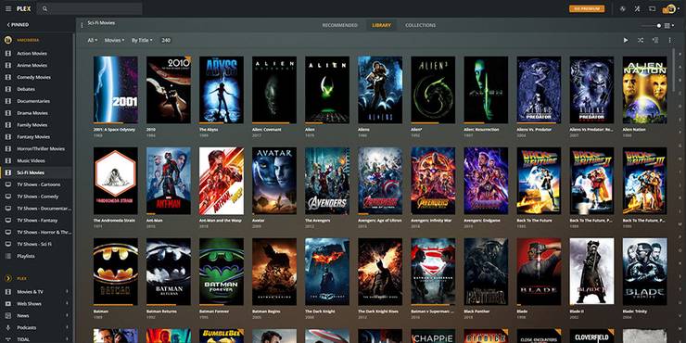Open the All filter dropdown
The width and height of the screenshot is (686, 343).
coord(93,40)
